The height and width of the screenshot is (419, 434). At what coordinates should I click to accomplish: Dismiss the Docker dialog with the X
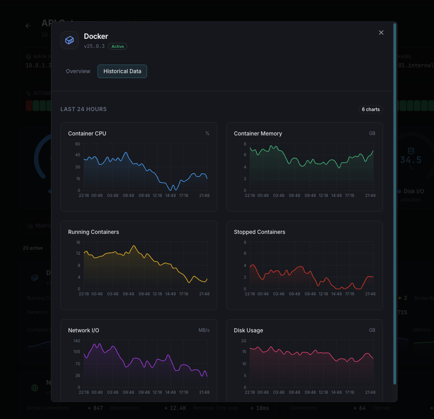click(x=381, y=33)
